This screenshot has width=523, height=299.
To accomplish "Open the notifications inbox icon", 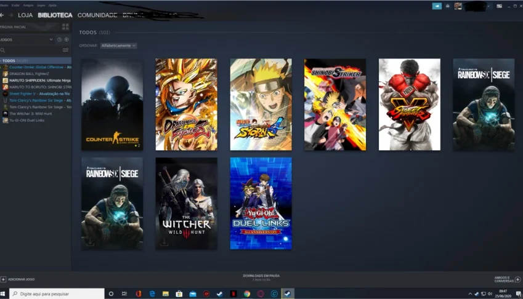I will [x=448, y=6].
